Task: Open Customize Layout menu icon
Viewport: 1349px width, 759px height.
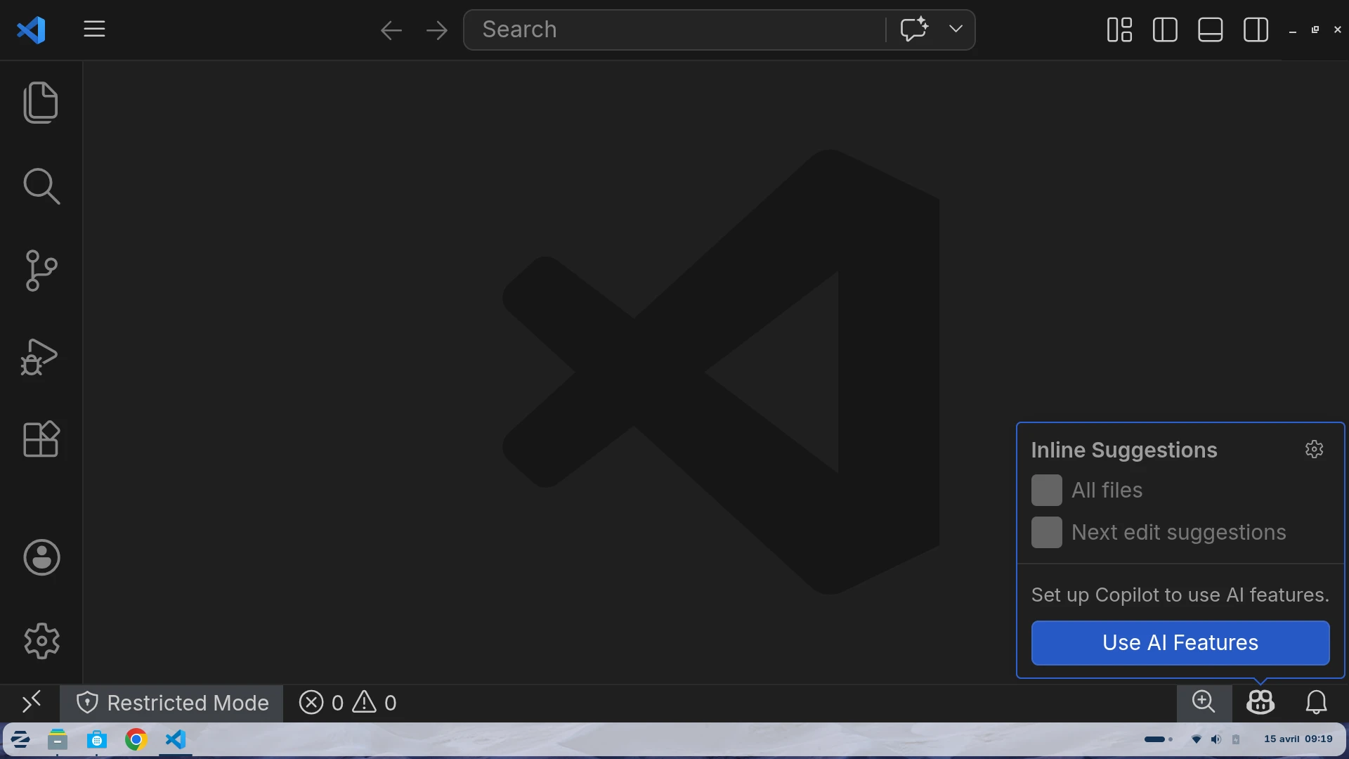Action: click(x=1119, y=30)
